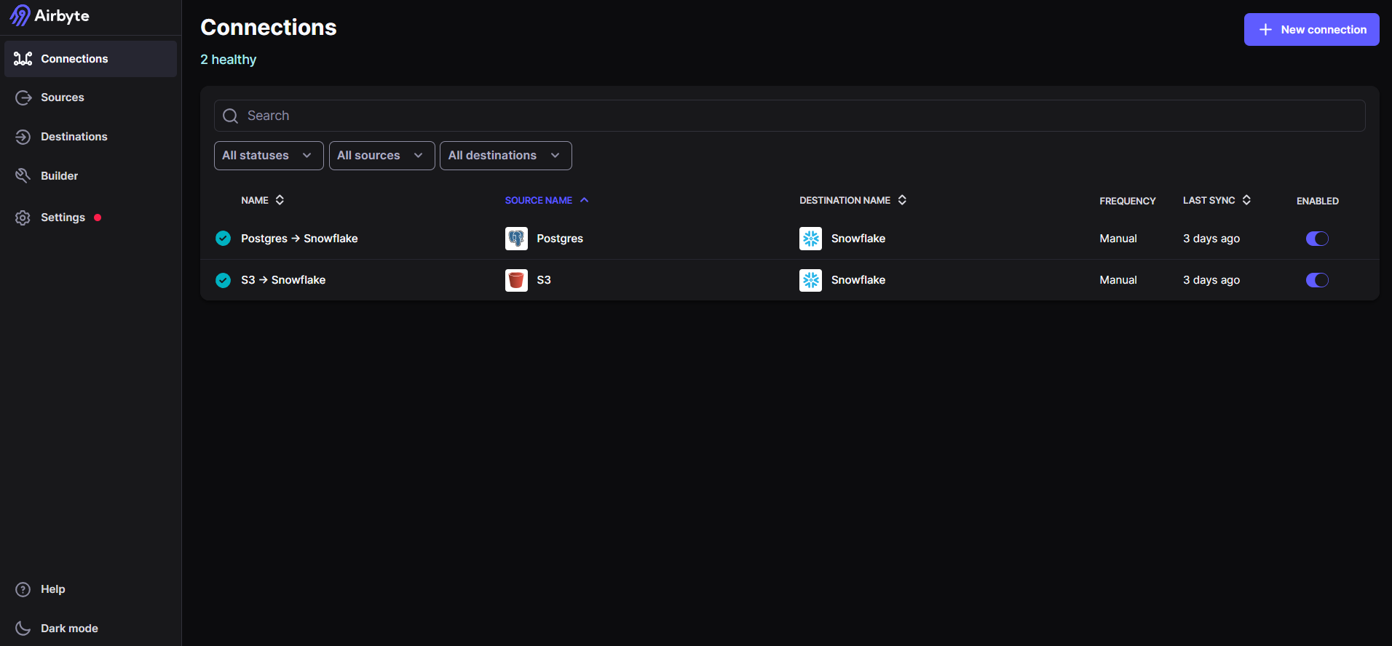
Task: Click S3 source name text
Action: (544, 280)
